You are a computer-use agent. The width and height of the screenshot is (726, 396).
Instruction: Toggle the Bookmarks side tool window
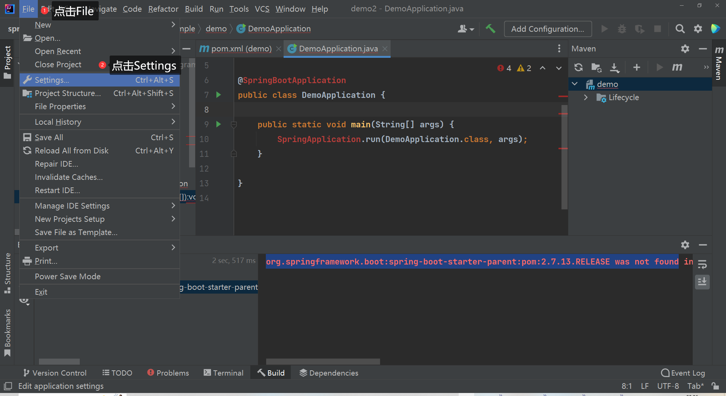coord(7,333)
